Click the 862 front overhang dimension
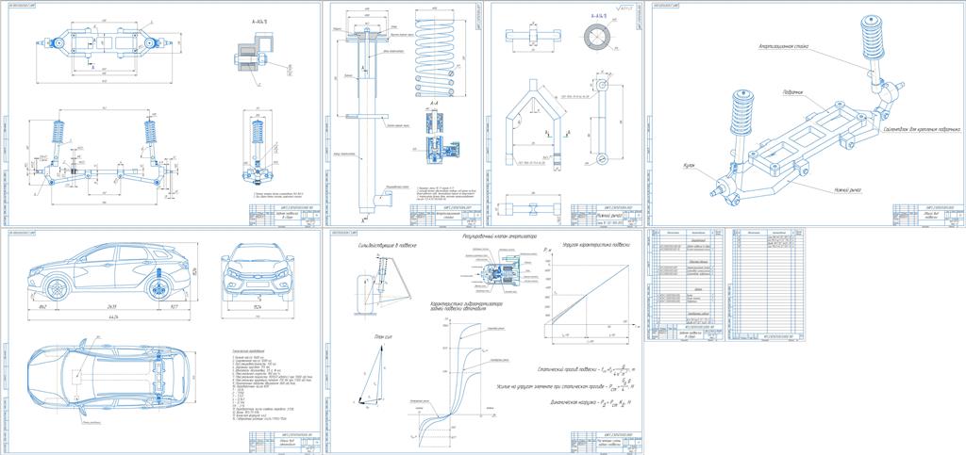Viewport: 966px width, 455px height. tap(42, 305)
